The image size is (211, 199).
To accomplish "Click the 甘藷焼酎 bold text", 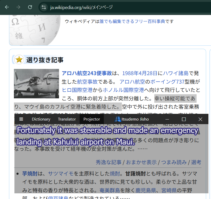I will [135, 174].
